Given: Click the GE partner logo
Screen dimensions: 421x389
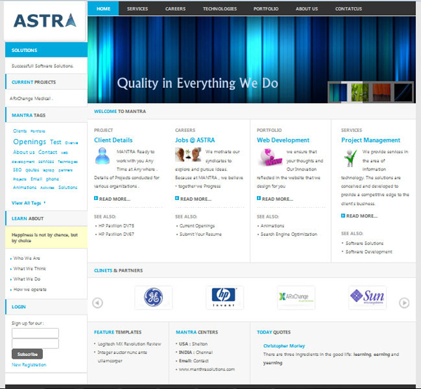Looking at the screenshot, I should coord(153,298).
